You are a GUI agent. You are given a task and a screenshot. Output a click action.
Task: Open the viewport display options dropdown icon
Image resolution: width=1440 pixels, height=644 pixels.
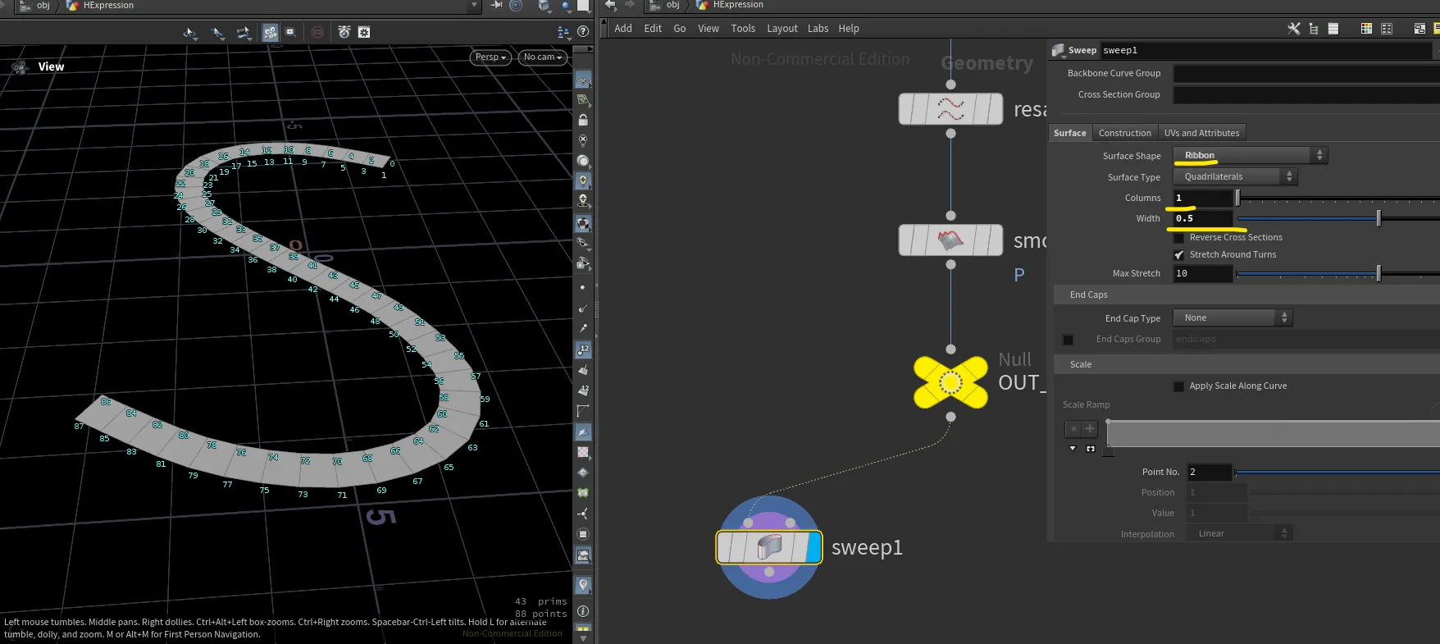point(563,32)
